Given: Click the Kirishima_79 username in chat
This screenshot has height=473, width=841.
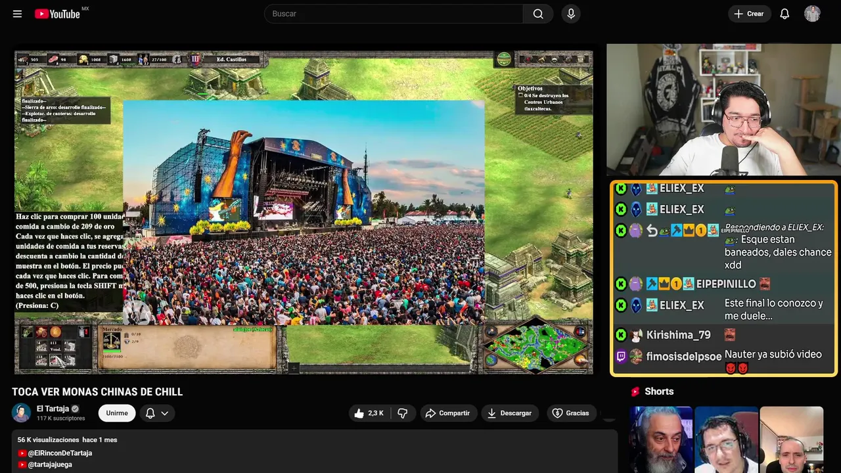Looking at the screenshot, I should point(678,335).
